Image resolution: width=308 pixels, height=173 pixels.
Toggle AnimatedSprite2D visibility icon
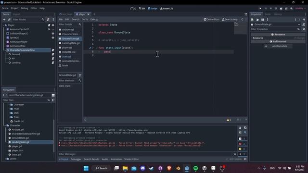(x=53, y=29)
